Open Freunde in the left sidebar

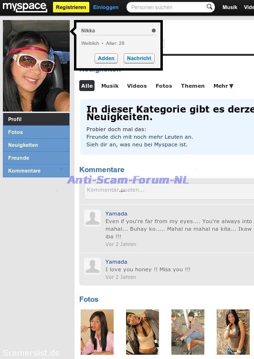click(36, 158)
